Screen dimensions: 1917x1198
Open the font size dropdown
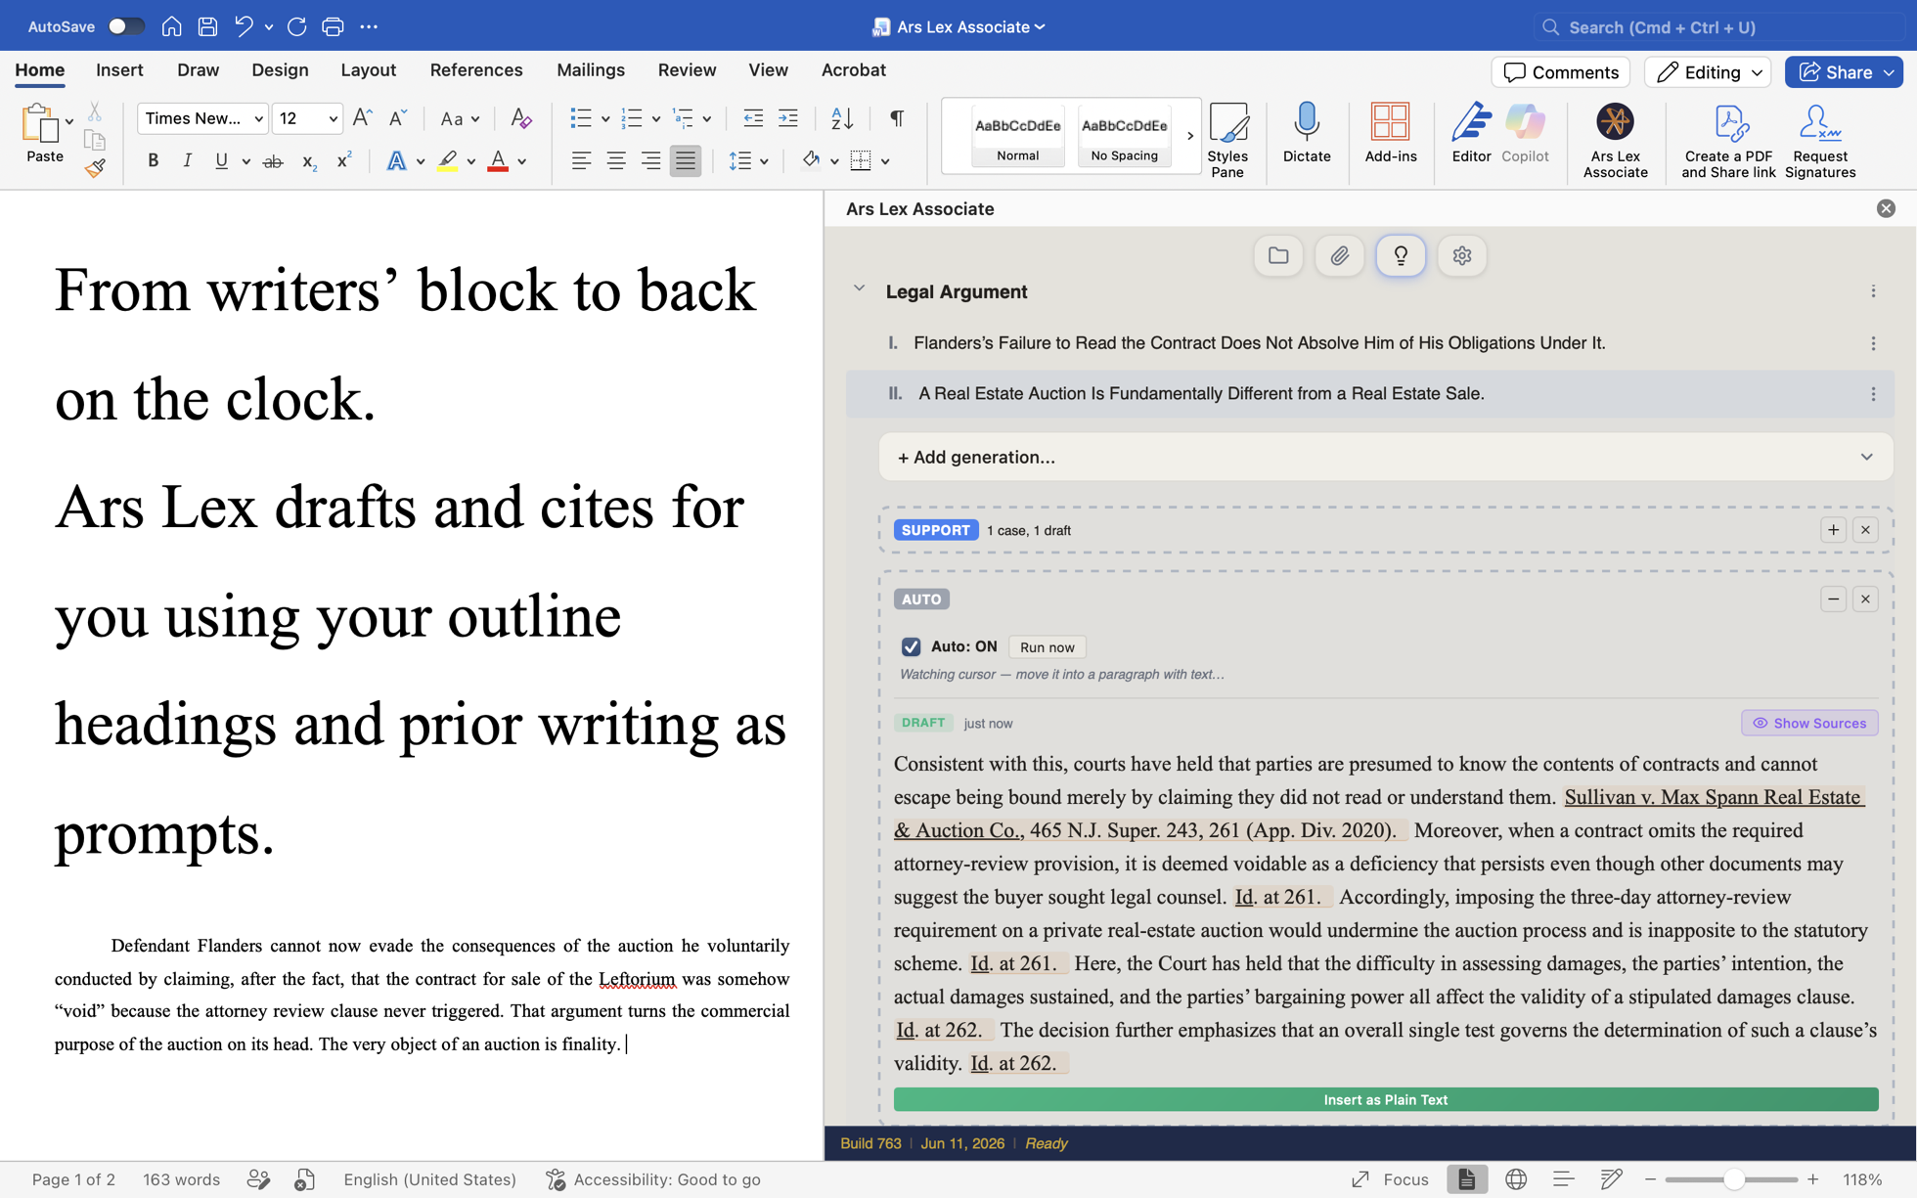coord(333,119)
